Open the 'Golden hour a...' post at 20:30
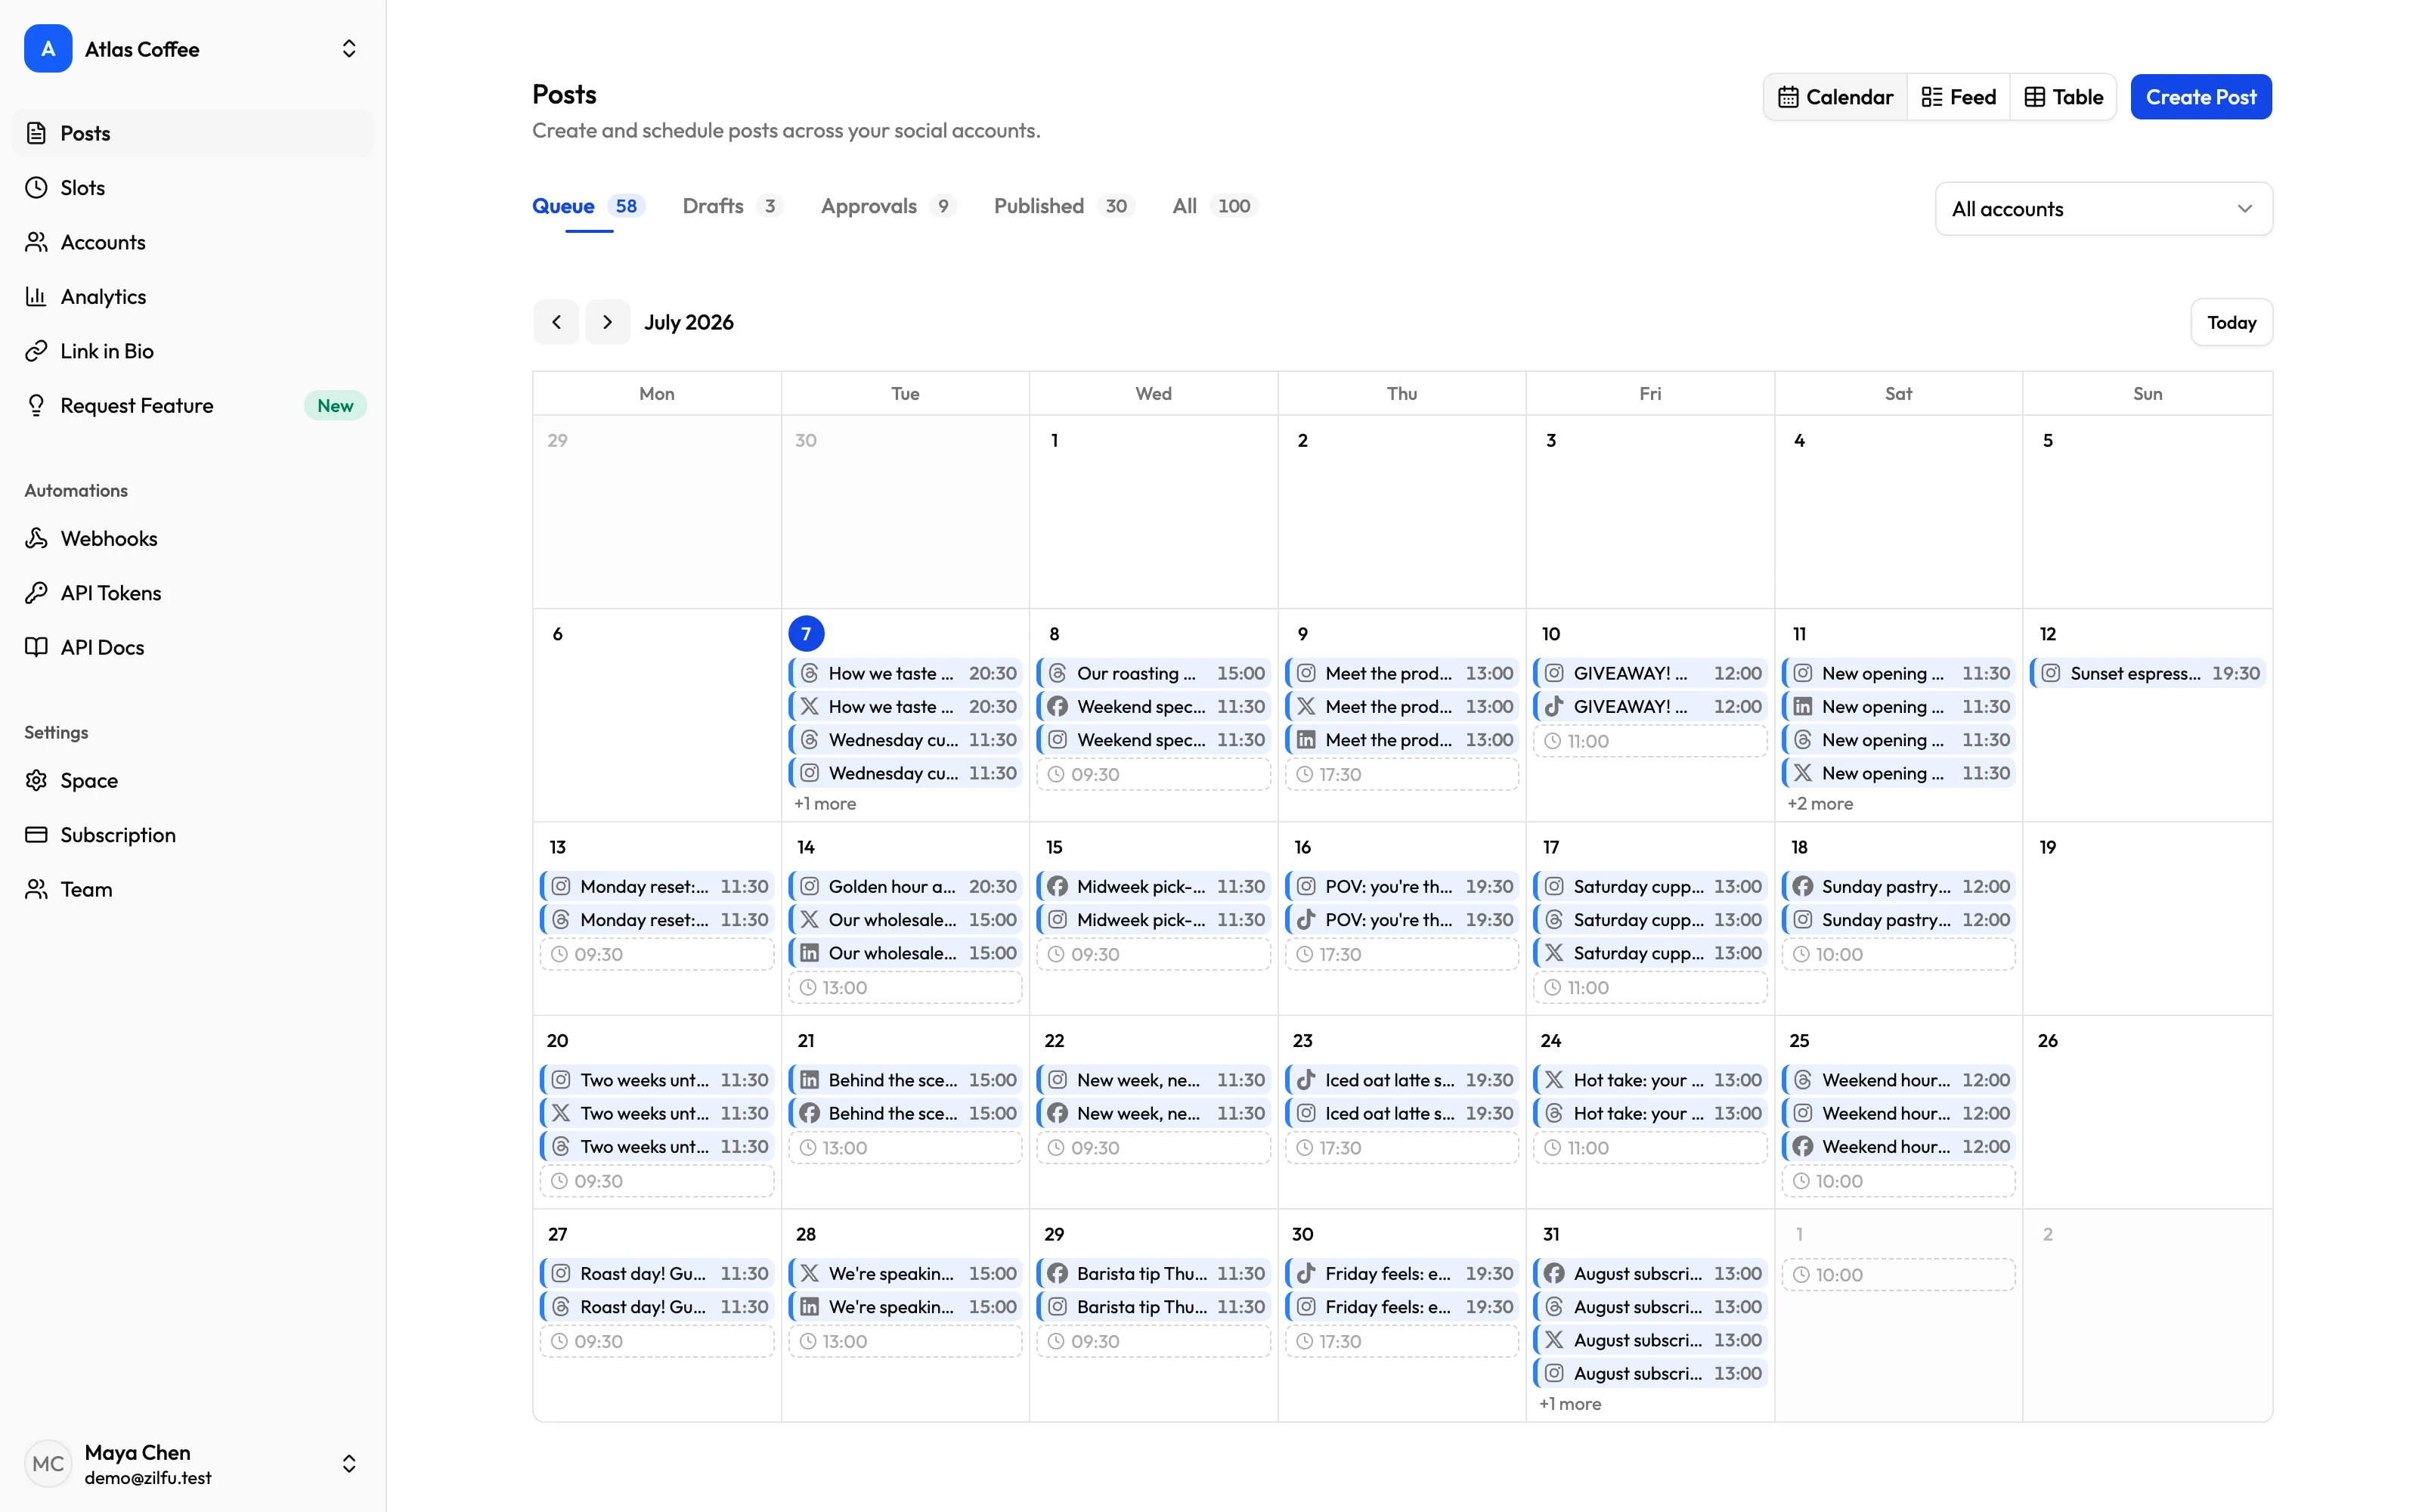This screenshot has height=1512, width=2419. [906, 887]
